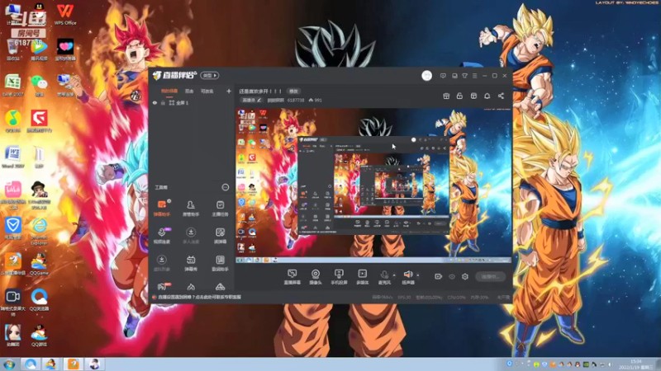This screenshot has height=371, width=661.
Task: Open the notification bell icon
Action: pos(487,96)
